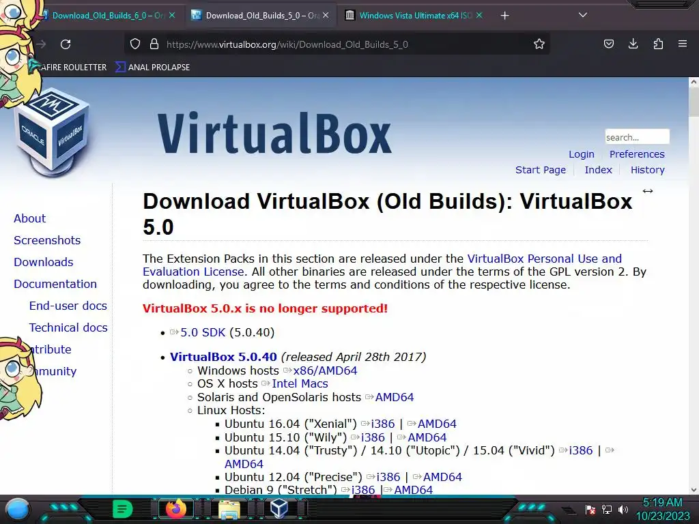Switch to Windows Vista Ultimate x64 ISO tab
This screenshot has height=524, width=699.
[414, 16]
